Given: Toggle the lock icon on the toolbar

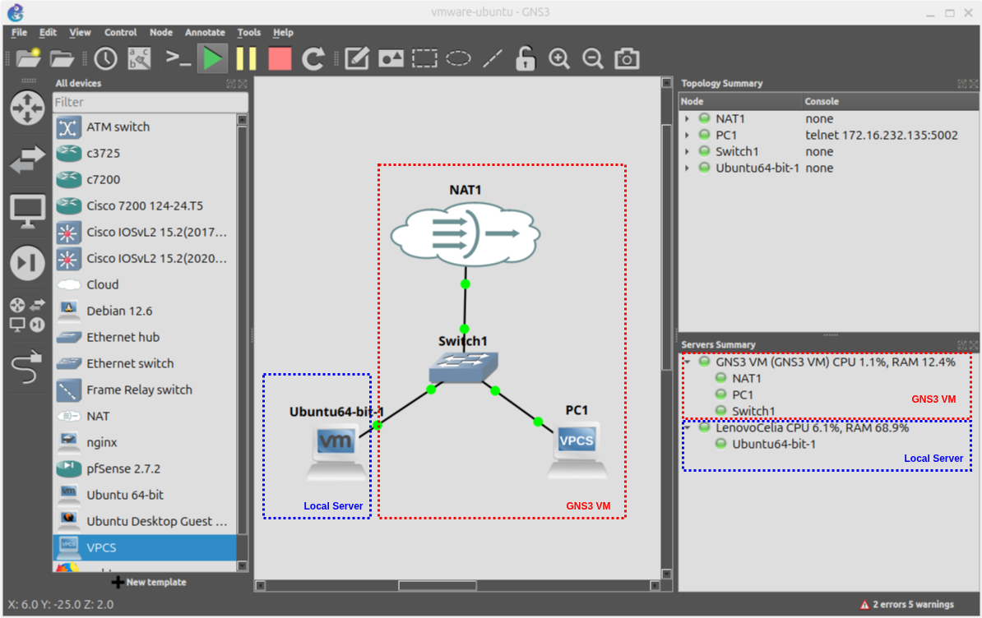Looking at the screenshot, I should 525,58.
